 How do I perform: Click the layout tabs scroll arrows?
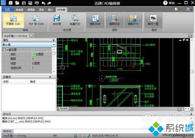(187, 109)
